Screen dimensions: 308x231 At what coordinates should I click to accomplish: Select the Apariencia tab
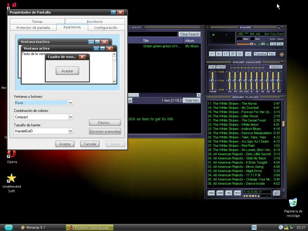click(x=72, y=27)
